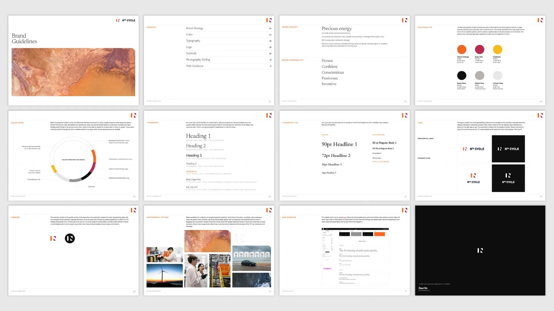Open the website screenshot on Web Guidance slide
This screenshot has height=311, width=554.
tap(355, 256)
